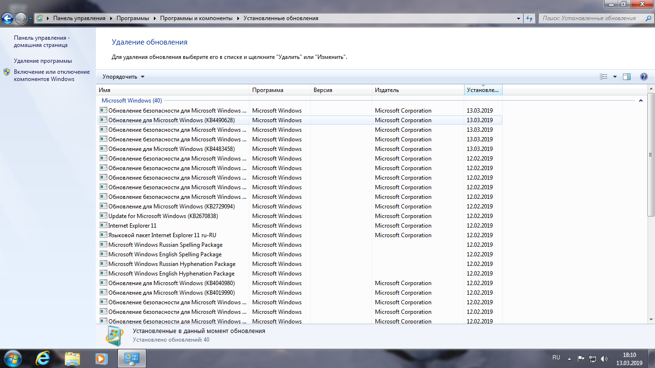
Task: Sort by the 'Программа' column header
Action: [280, 90]
